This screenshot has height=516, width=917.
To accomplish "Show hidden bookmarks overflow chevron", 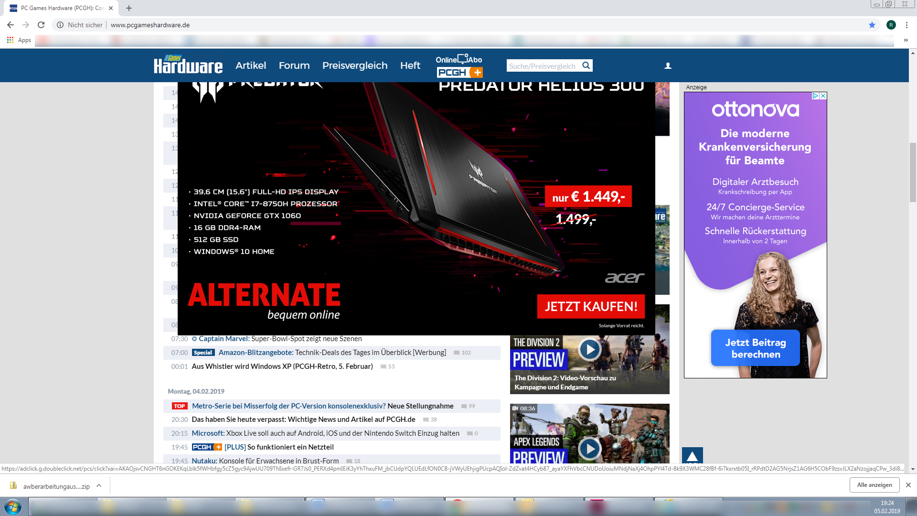I will (906, 40).
